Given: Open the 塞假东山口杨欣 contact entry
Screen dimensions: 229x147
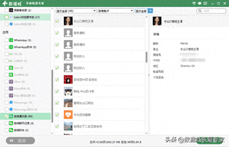Looking at the screenshot, I should click(83, 103).
